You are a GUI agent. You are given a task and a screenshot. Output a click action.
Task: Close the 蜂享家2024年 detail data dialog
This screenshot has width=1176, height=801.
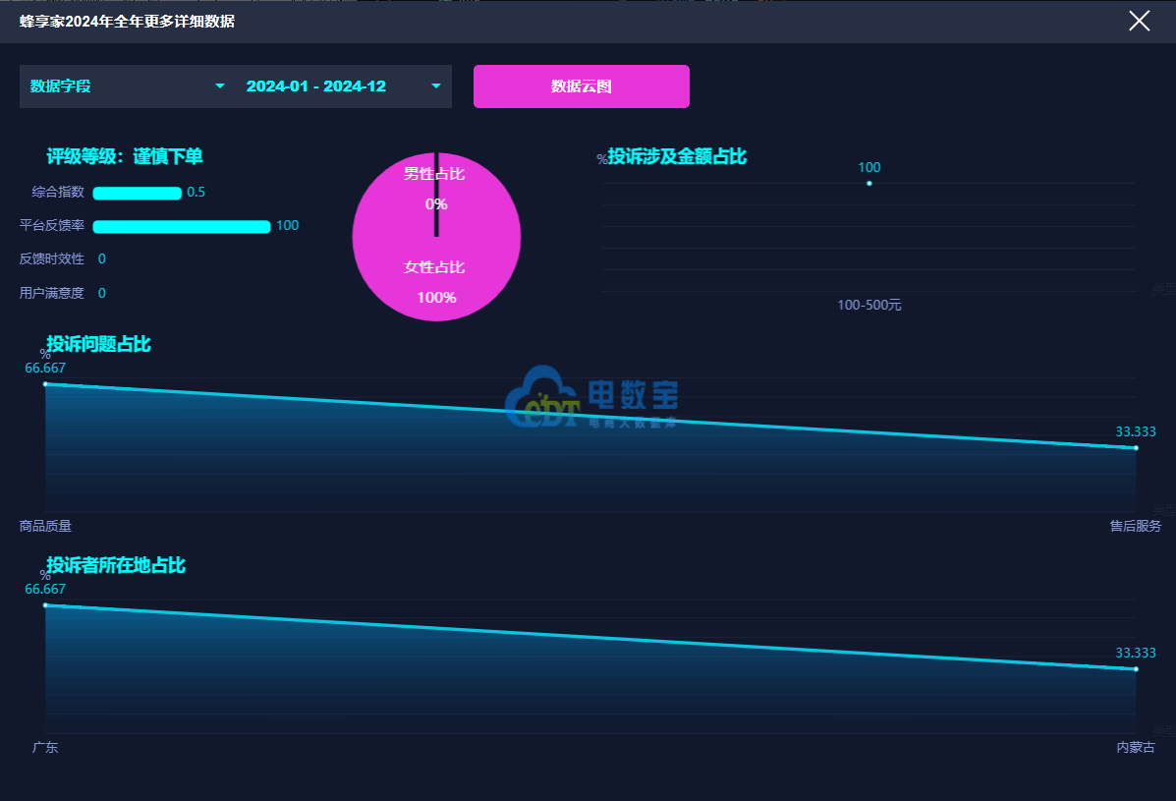(x=1140, y=21)
